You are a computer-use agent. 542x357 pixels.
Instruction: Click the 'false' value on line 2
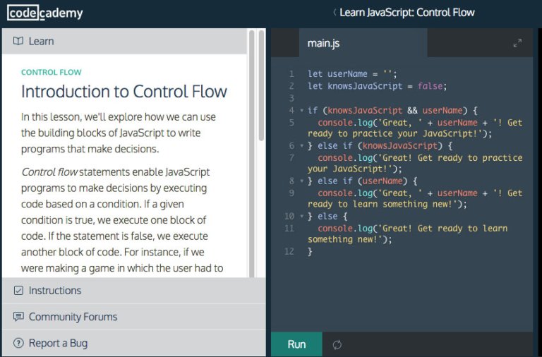point(430,86)
